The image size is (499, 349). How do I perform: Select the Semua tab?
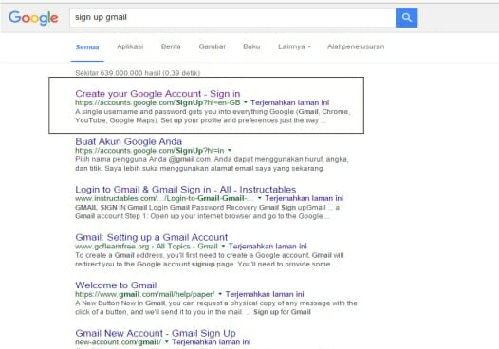87,47
